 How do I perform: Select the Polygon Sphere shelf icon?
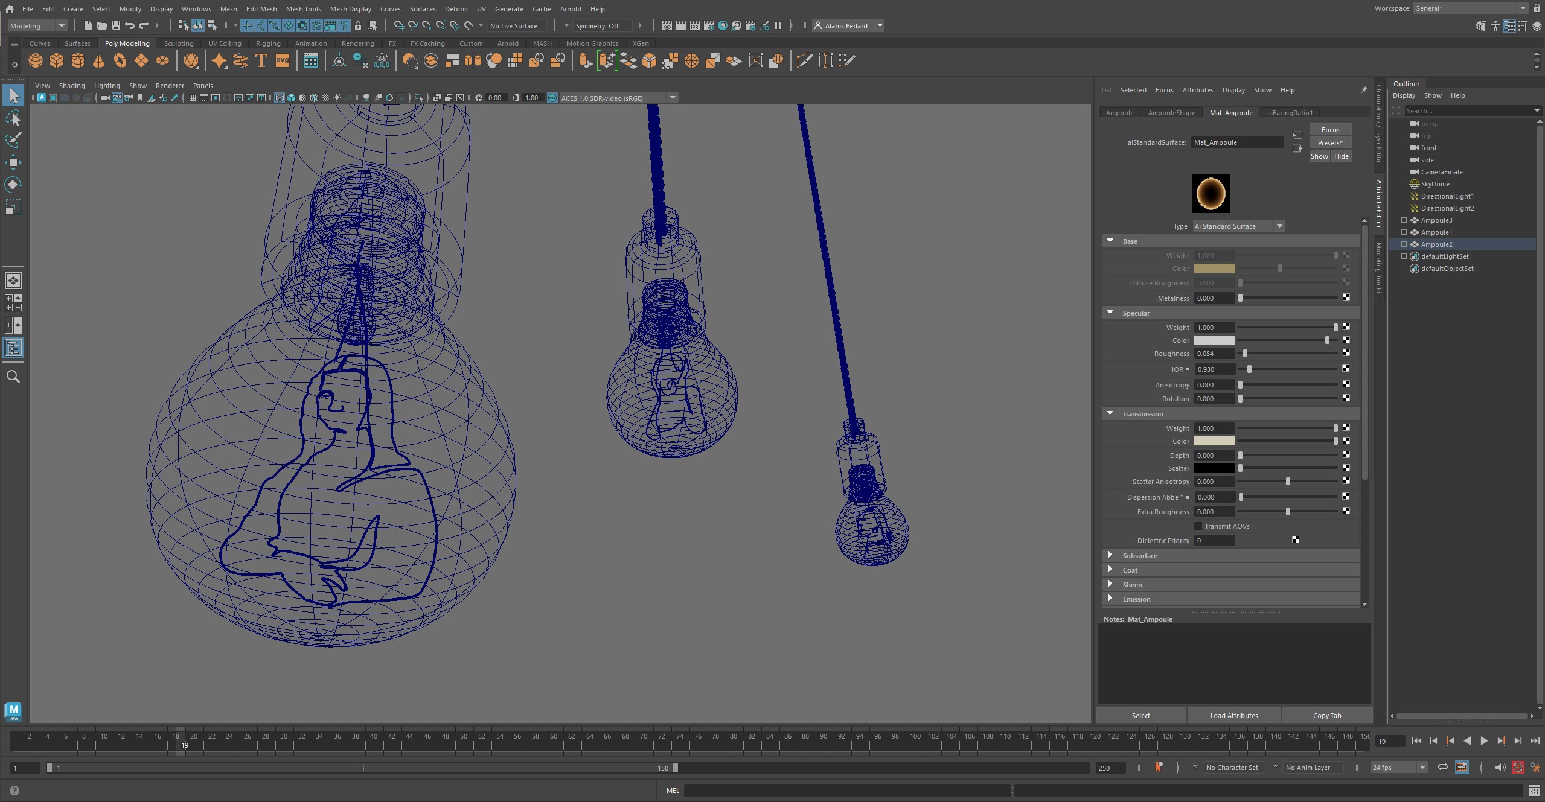36,60
